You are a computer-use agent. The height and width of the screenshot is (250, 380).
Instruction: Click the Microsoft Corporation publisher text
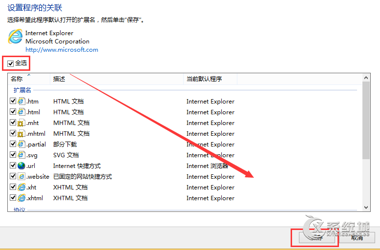(58, 41)
